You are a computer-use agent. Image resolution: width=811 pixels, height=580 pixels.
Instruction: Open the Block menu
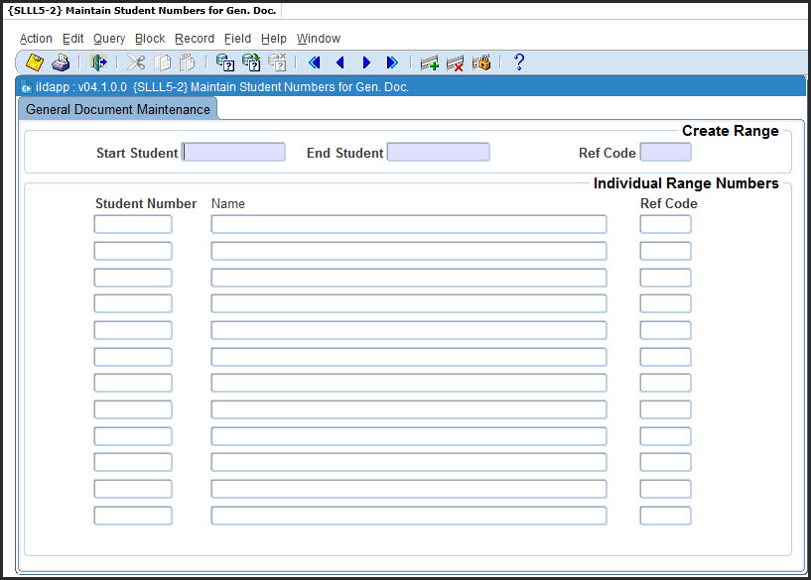click(150, 39)
